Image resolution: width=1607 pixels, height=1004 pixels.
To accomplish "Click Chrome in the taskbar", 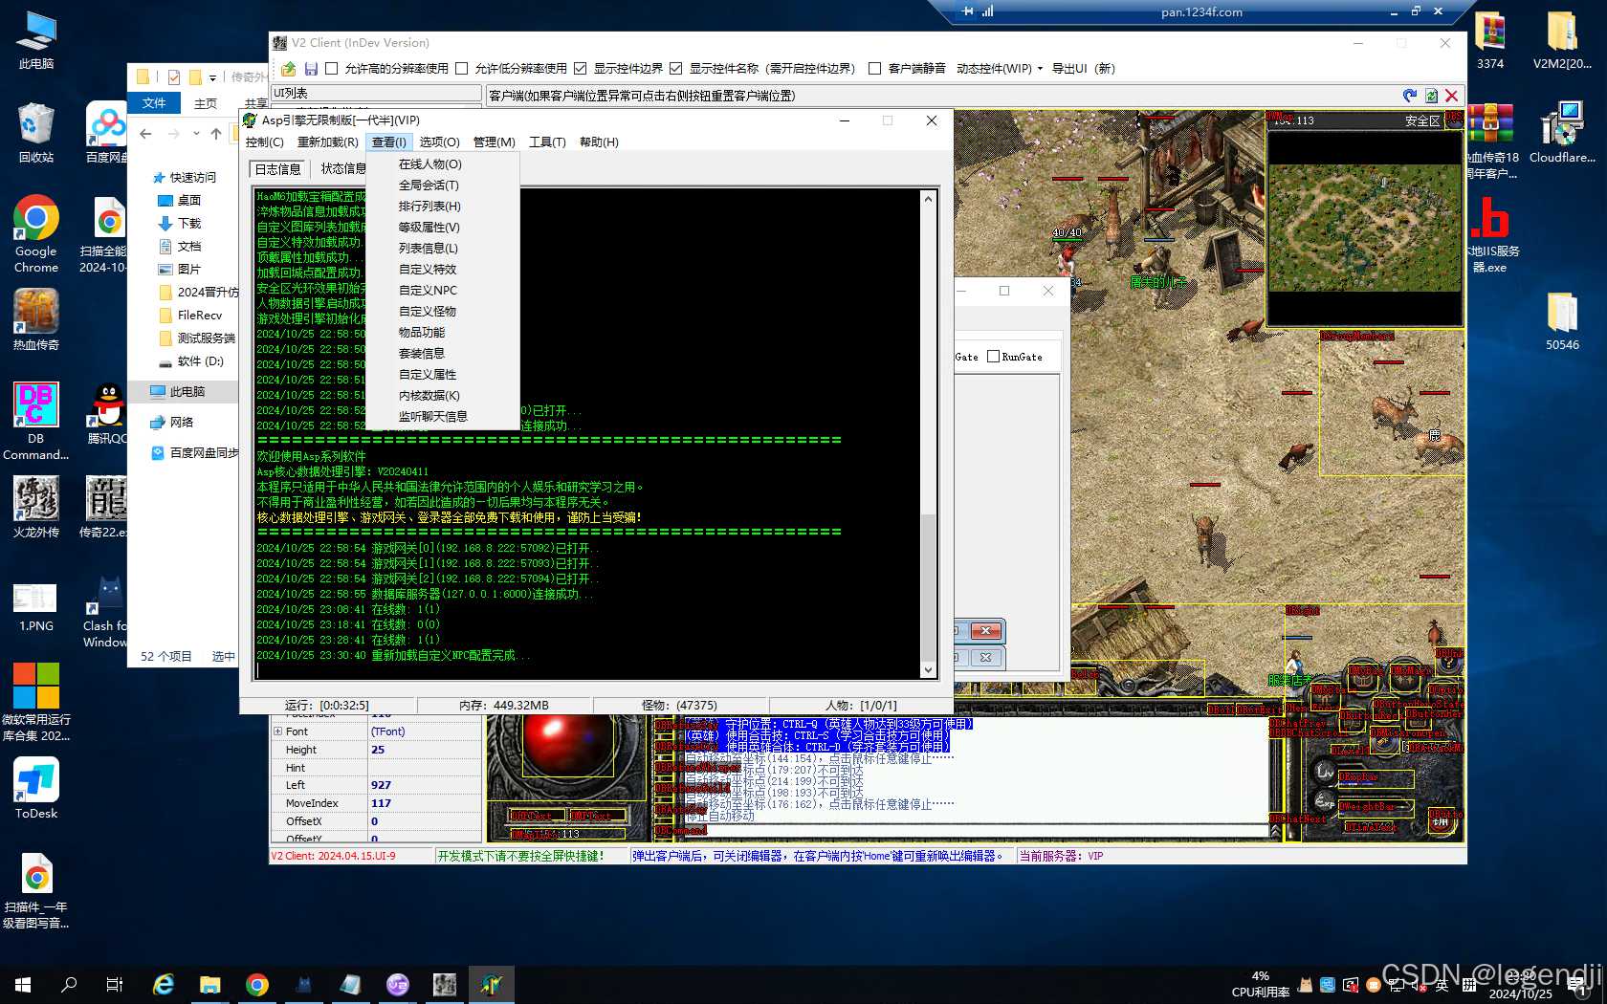I will tap(256, 984).
